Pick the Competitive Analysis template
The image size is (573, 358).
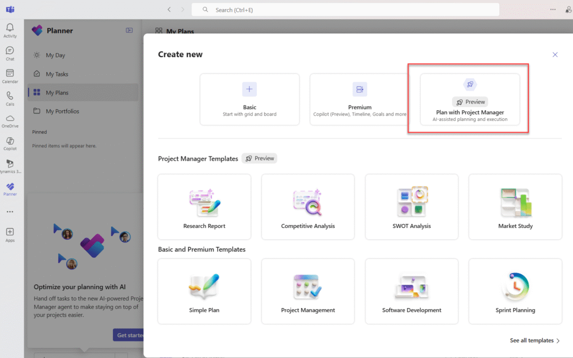point(308,207)
